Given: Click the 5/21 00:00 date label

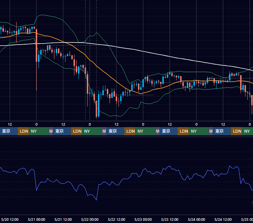Looking at the screenshot, I should (x=36, y=219).
